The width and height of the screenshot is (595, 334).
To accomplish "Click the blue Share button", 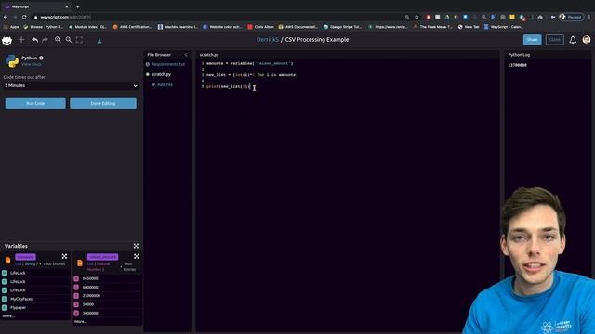I will point(532,40).
